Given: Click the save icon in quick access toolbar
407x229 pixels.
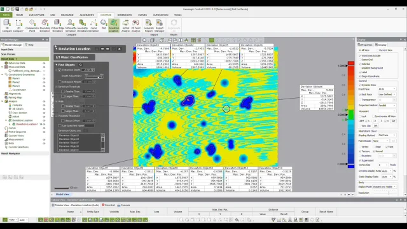Looking at the screenshot, I should click(17, 9).
